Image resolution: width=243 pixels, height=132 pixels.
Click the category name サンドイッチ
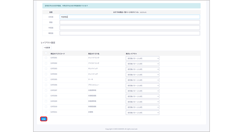coord(93,68)
